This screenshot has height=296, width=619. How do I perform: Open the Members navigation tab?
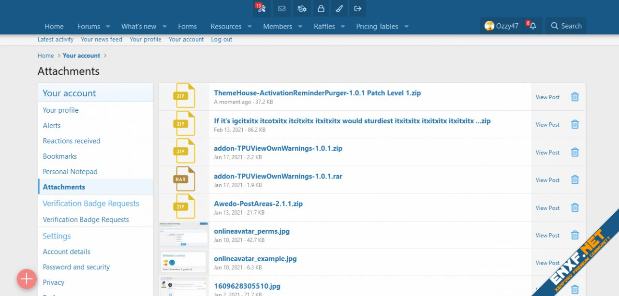[x=278, y=27]
